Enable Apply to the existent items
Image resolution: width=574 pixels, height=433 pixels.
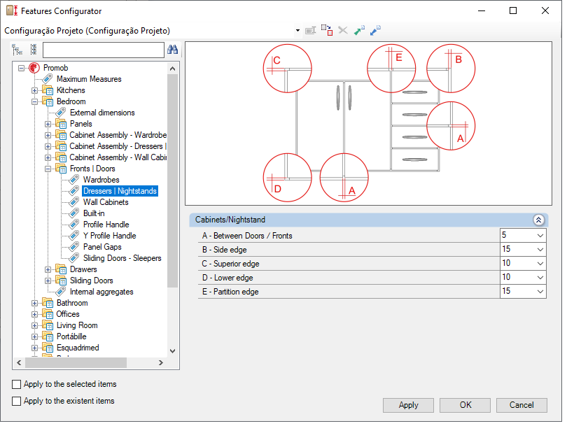[x=17, y=402]
